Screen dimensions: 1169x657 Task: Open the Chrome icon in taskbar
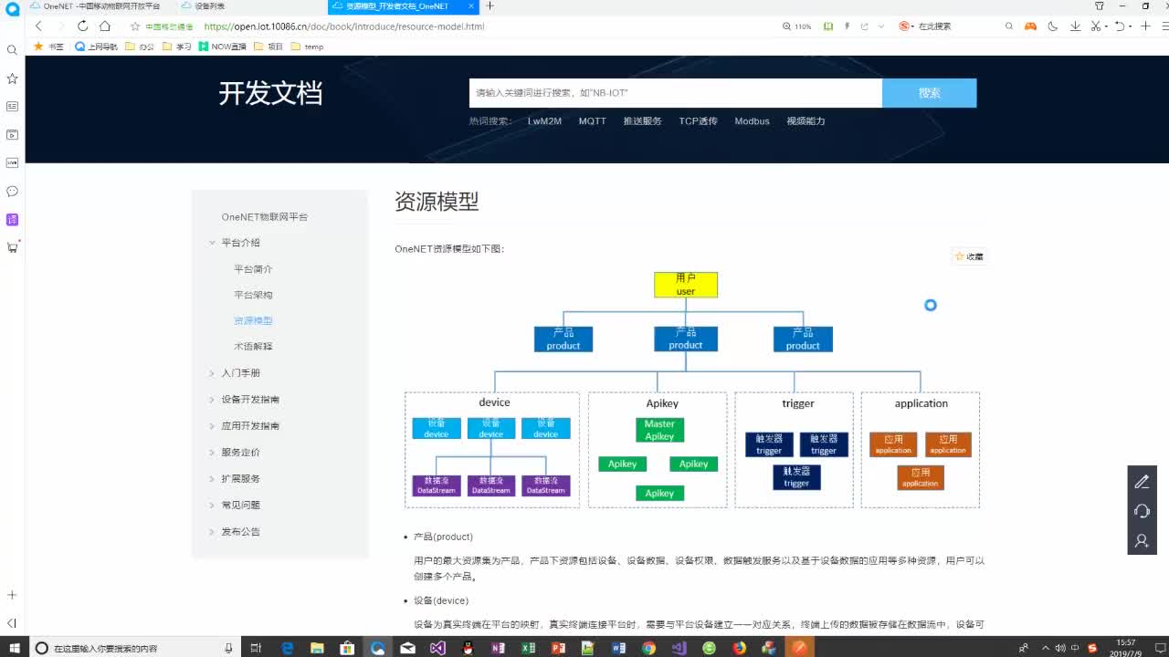click(x=648, y=648)
